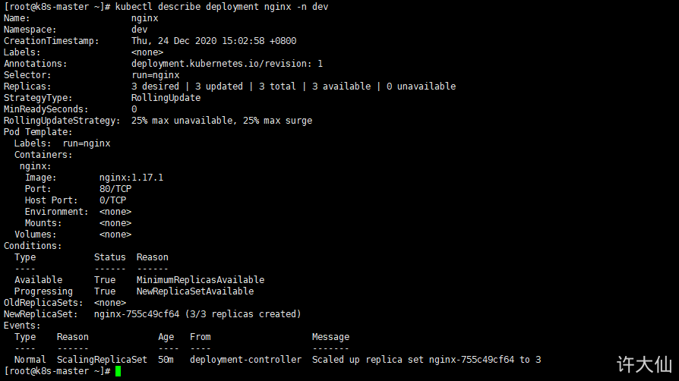This screenshot has height=381, width=679.
Task: Click the green terminal cursor block
Action: coord(118,371)
